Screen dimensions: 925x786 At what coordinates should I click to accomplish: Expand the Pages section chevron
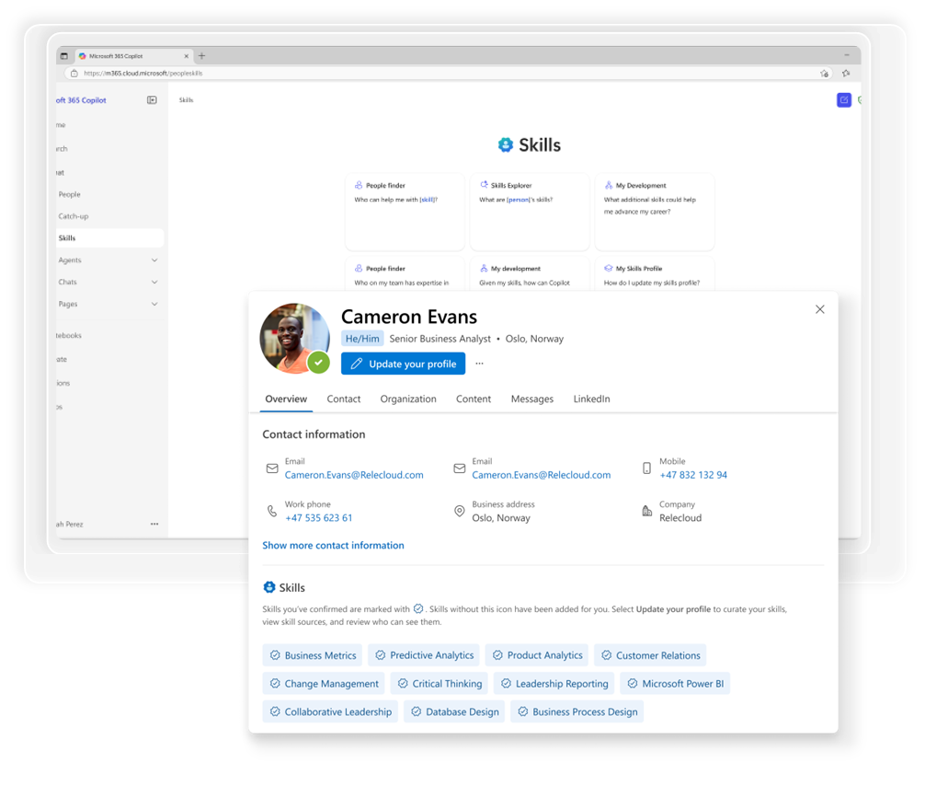pyautogui.click(x=154, y=304)
